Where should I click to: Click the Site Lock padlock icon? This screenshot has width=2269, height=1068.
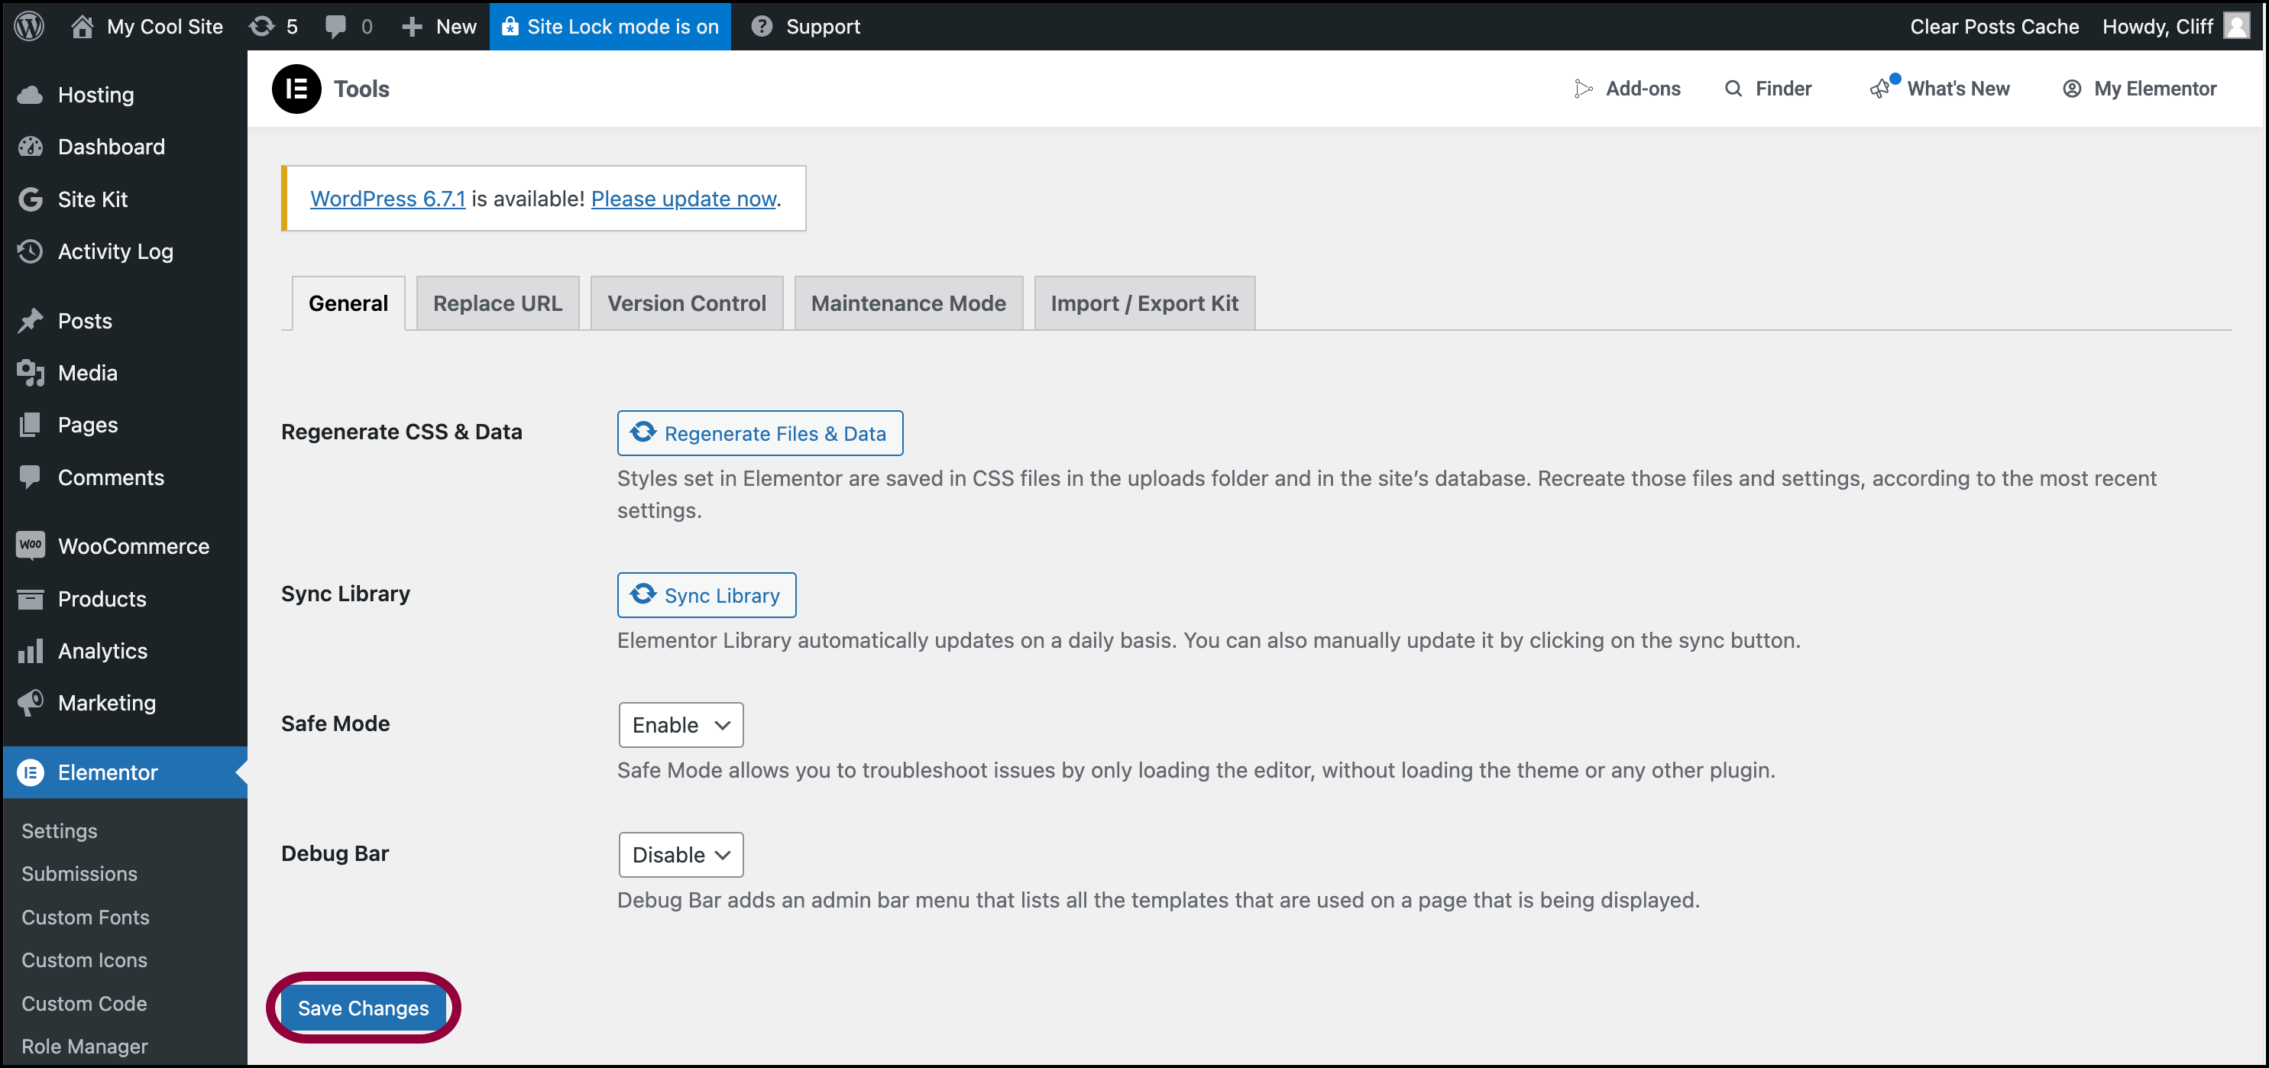pyautogui.click(x=510, y=27)
